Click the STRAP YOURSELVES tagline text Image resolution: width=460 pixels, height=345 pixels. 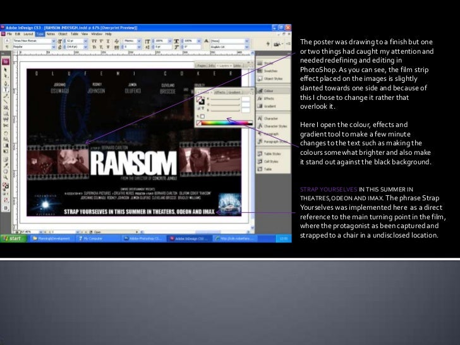[140, 212]
